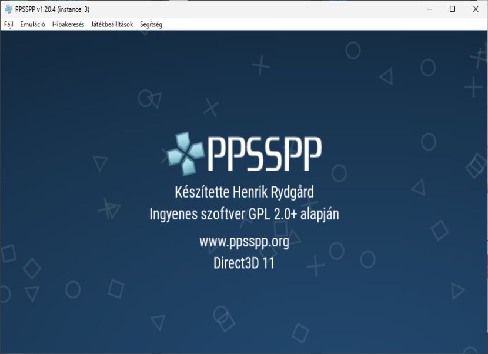Click the 'Direct3D 11' text
Viewport: 488px width, 354px height.
(x=244, y=263)
